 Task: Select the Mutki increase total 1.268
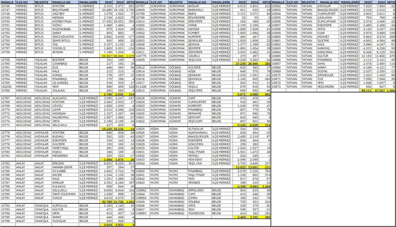(264, 187)
